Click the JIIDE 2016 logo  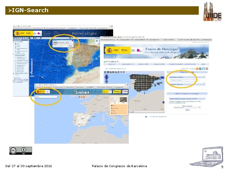tap(212, 12)
